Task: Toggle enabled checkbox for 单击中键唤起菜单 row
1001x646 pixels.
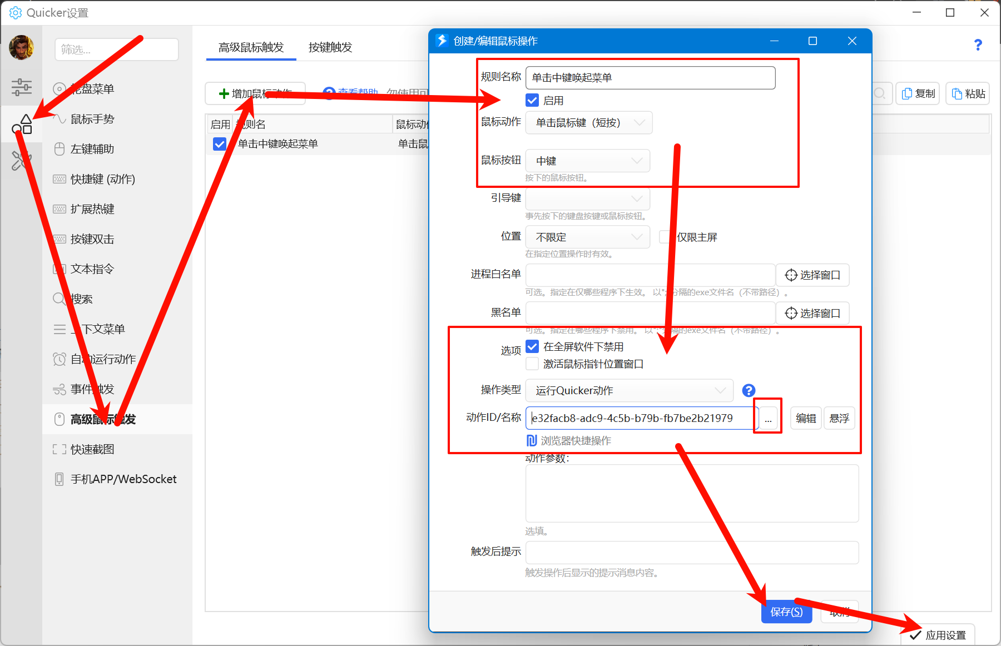Action: 220,144
